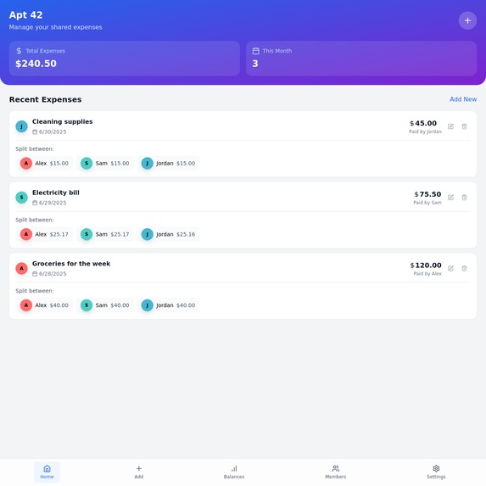Click Jordan's $15.00 avatar in Cleaning supplies split
The image size is (486, 486).
[148, 164]
